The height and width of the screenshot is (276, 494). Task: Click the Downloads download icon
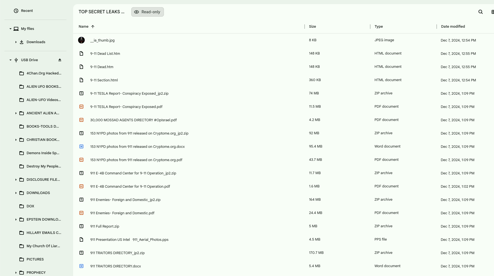click(22, 42)
